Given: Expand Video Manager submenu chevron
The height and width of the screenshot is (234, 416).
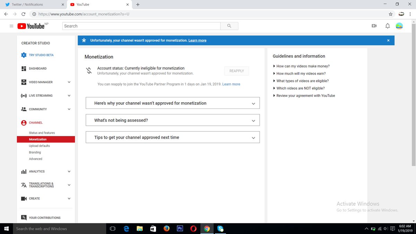Looking at the screenshot, I should pyautogui.click(x=69, y=82).
